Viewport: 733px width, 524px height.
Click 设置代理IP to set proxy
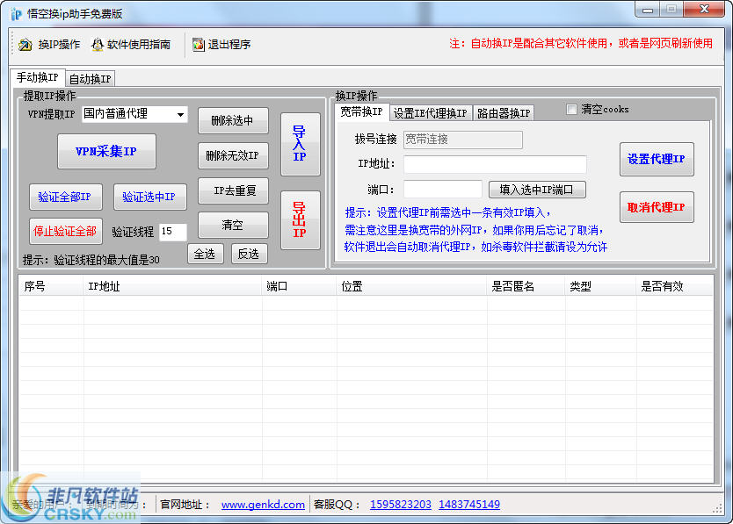coord(656,159)
